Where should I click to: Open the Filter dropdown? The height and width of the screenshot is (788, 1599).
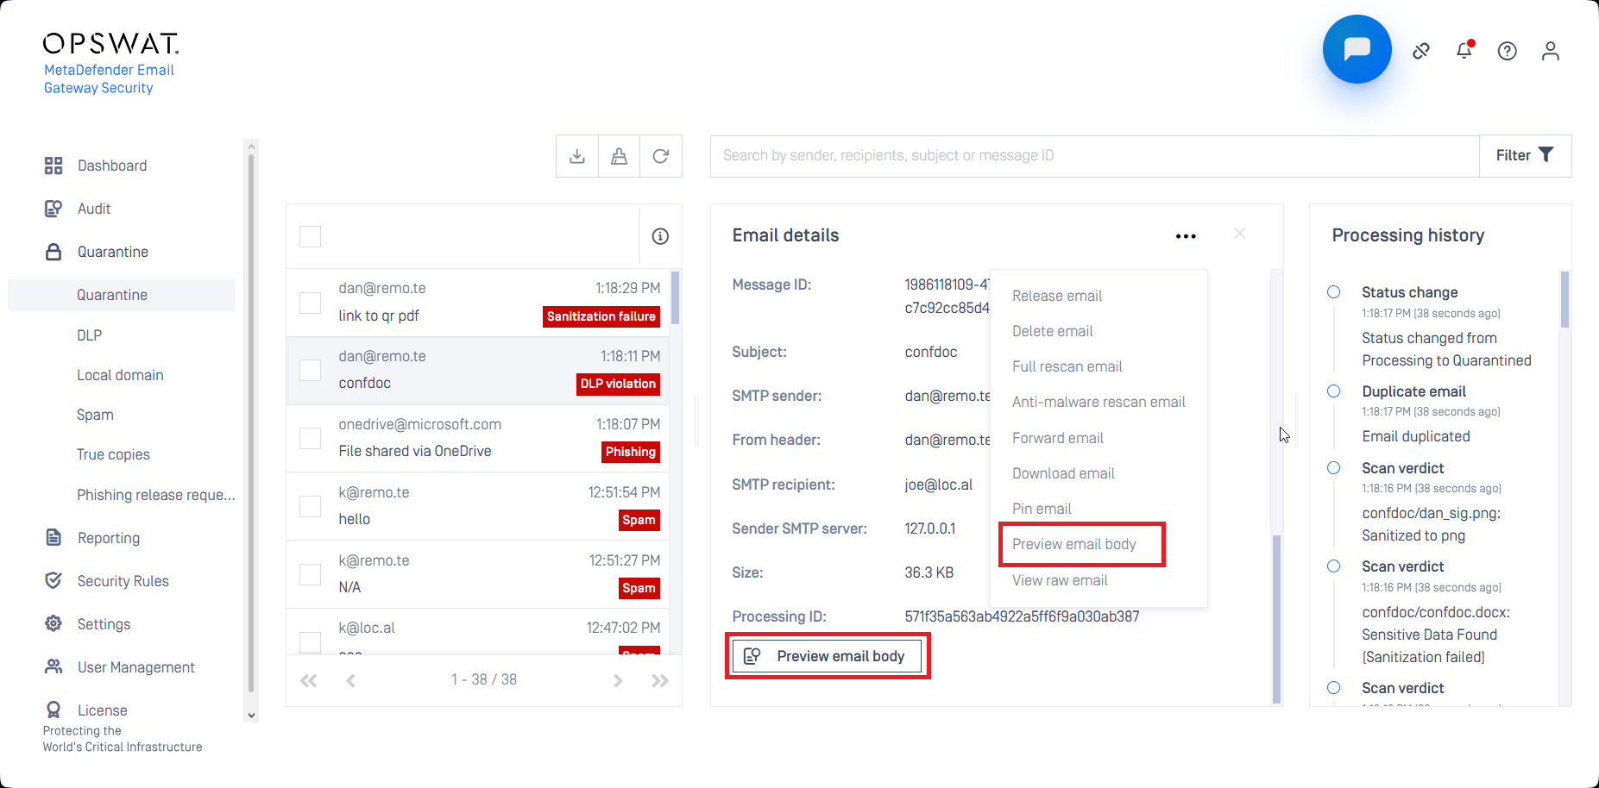(x=1525, y=156)
